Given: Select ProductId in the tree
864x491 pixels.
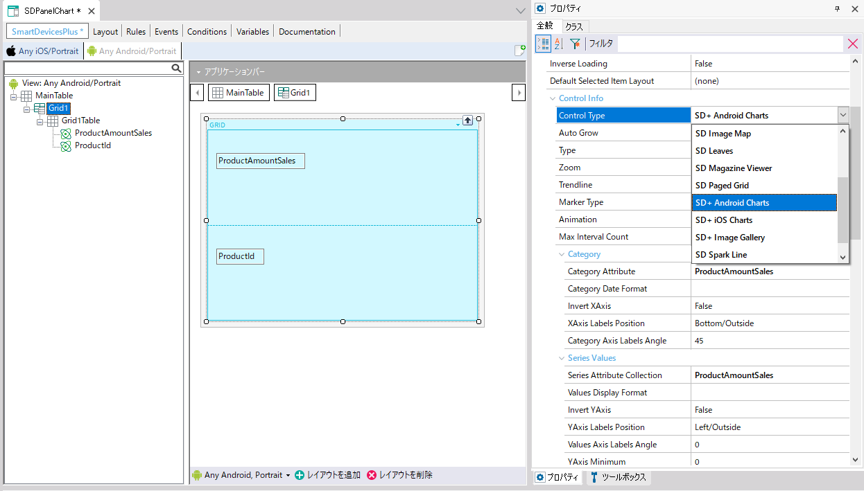Looking at the screenshot, I should (x=93, y=145).
